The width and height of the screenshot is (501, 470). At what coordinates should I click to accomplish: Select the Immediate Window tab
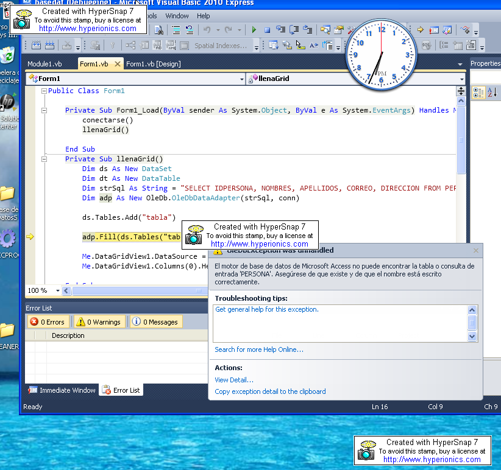click(62, 390)
